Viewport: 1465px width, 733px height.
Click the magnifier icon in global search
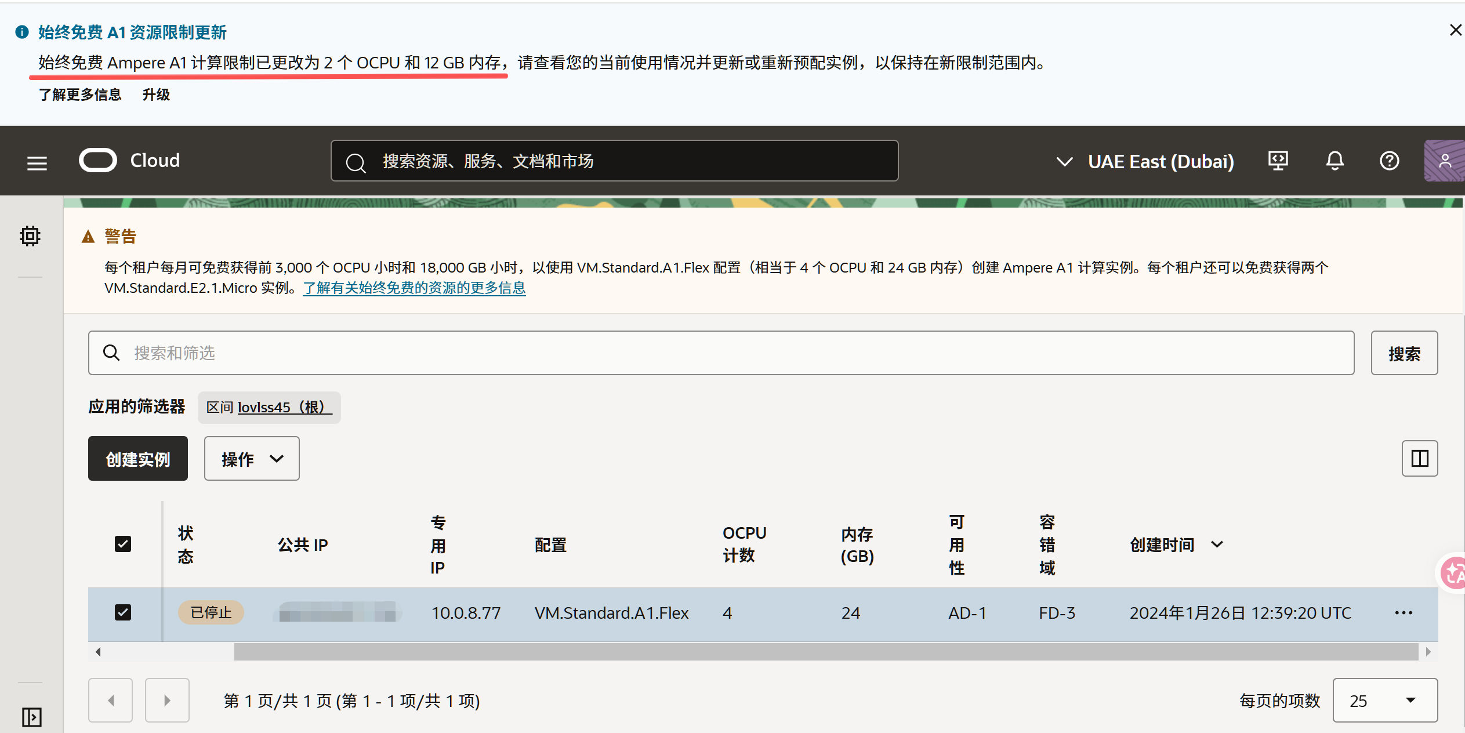click(x=356, y=162)
